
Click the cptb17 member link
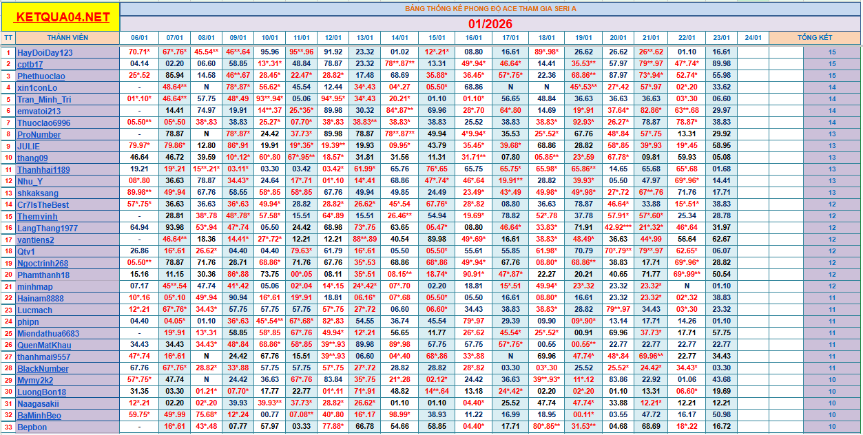point(30,65)
